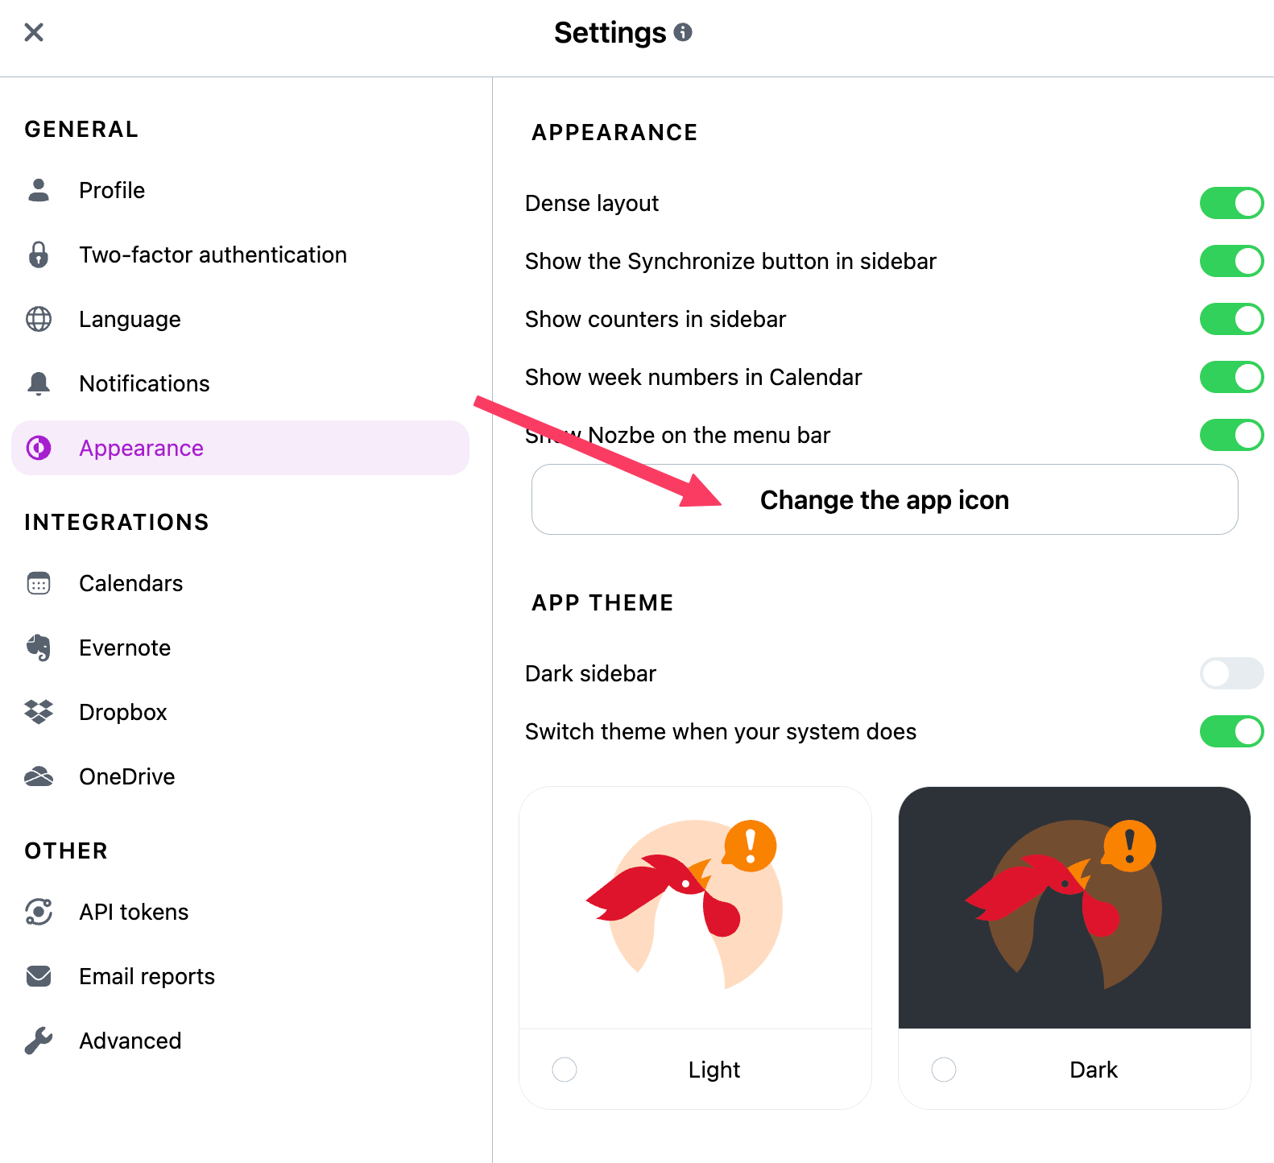Enable the Dark sidebar switch
Screen dimensions: 1274x1163
click(1231, 673)
